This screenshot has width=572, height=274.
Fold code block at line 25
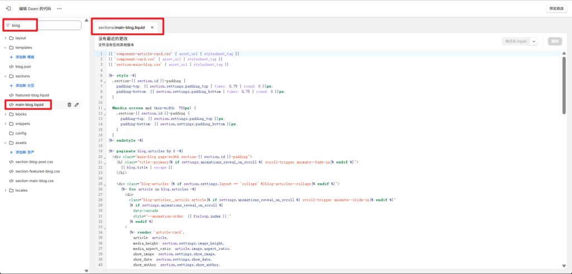[104, 184]
